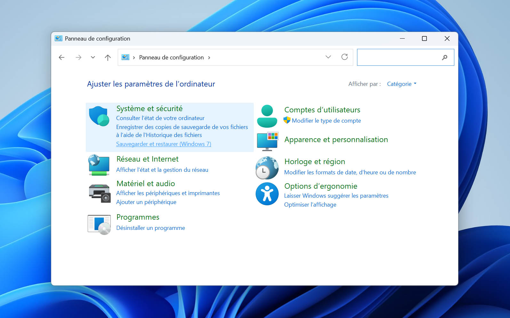Click the Horloge et région clock icon
The image size is (510, 318).
pos(267,168)
